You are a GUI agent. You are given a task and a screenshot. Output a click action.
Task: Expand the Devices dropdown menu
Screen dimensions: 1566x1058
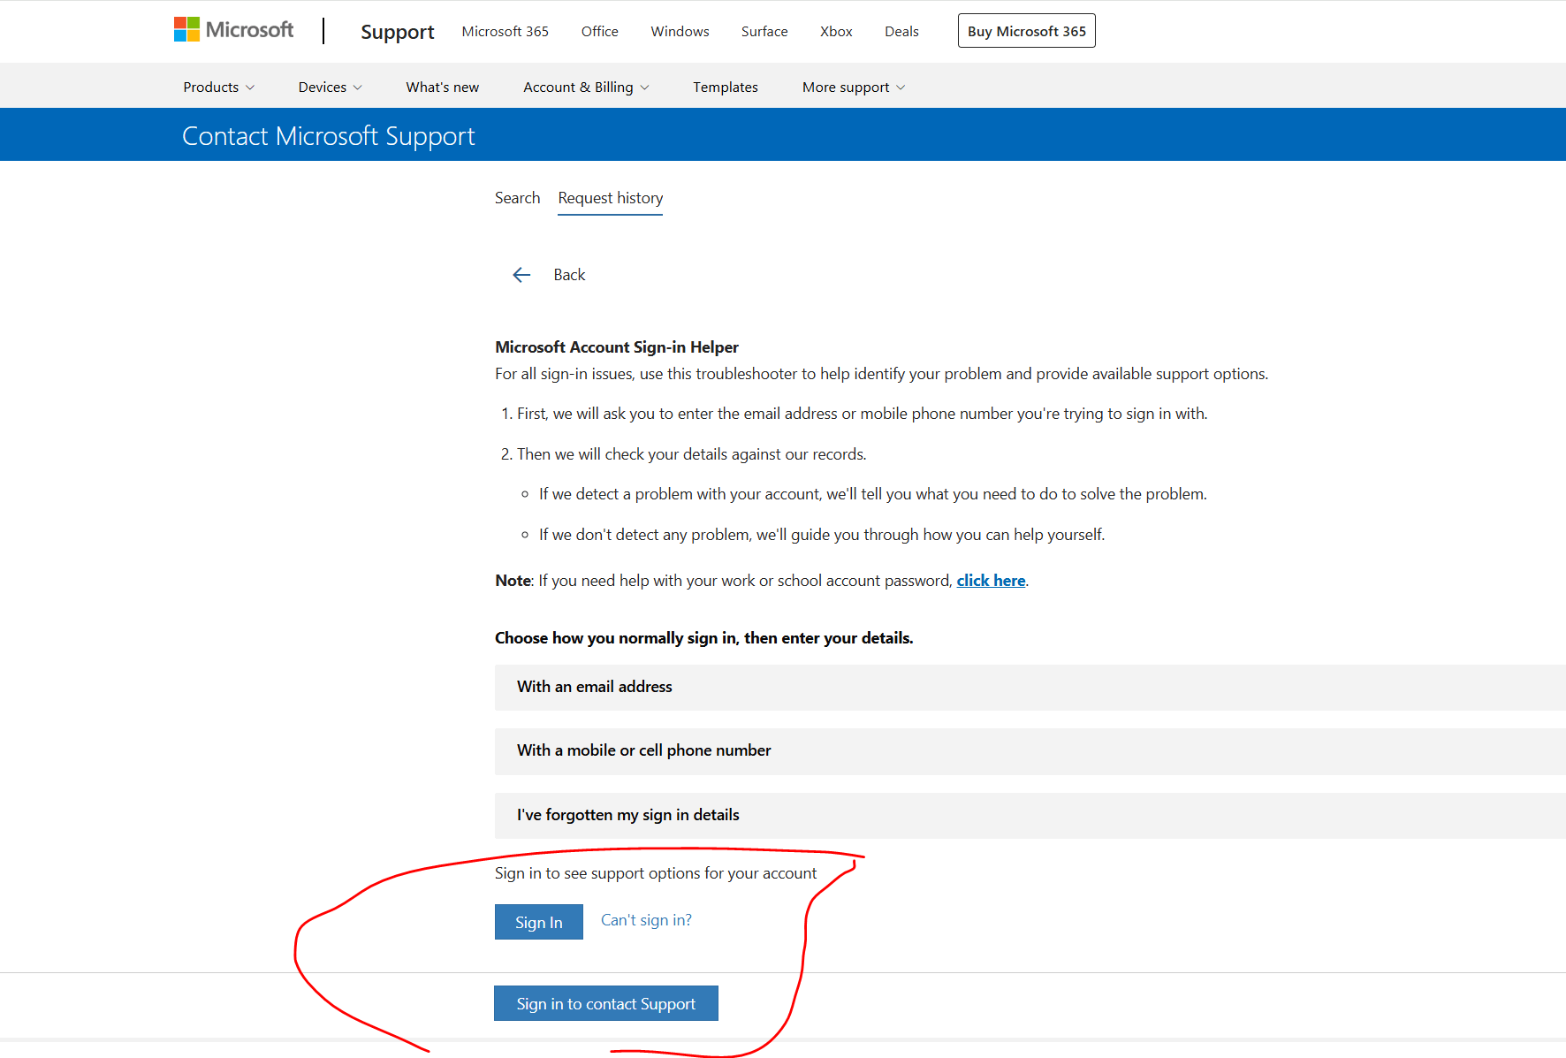pos(331,87)
